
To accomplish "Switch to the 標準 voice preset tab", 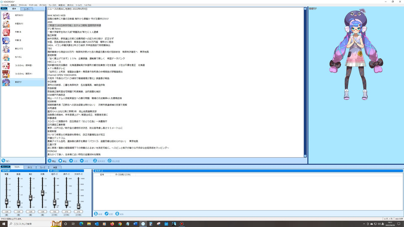I will (x=14, y=9).
